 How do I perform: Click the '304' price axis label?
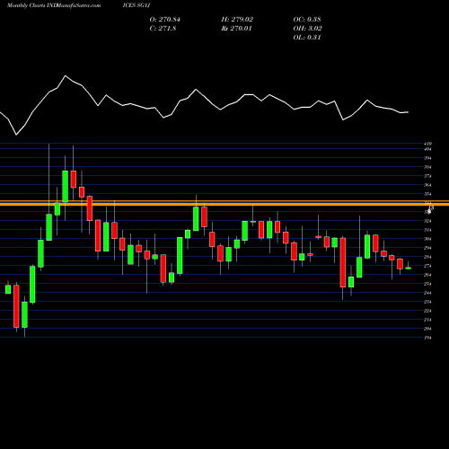click(x=427, y=239)
